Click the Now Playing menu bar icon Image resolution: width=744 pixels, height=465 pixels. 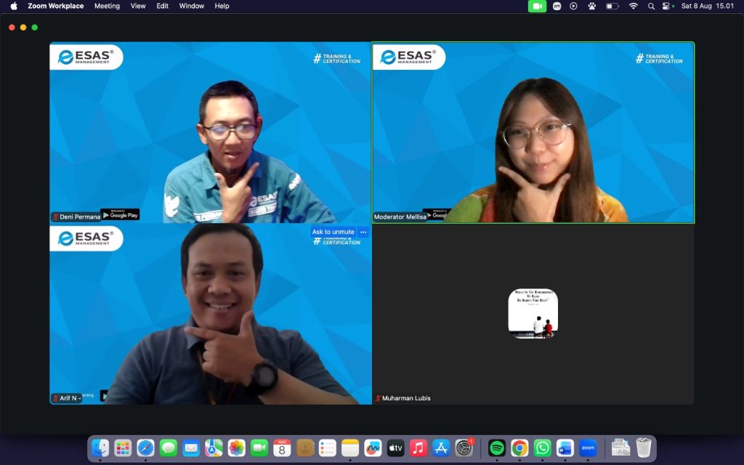574,6
